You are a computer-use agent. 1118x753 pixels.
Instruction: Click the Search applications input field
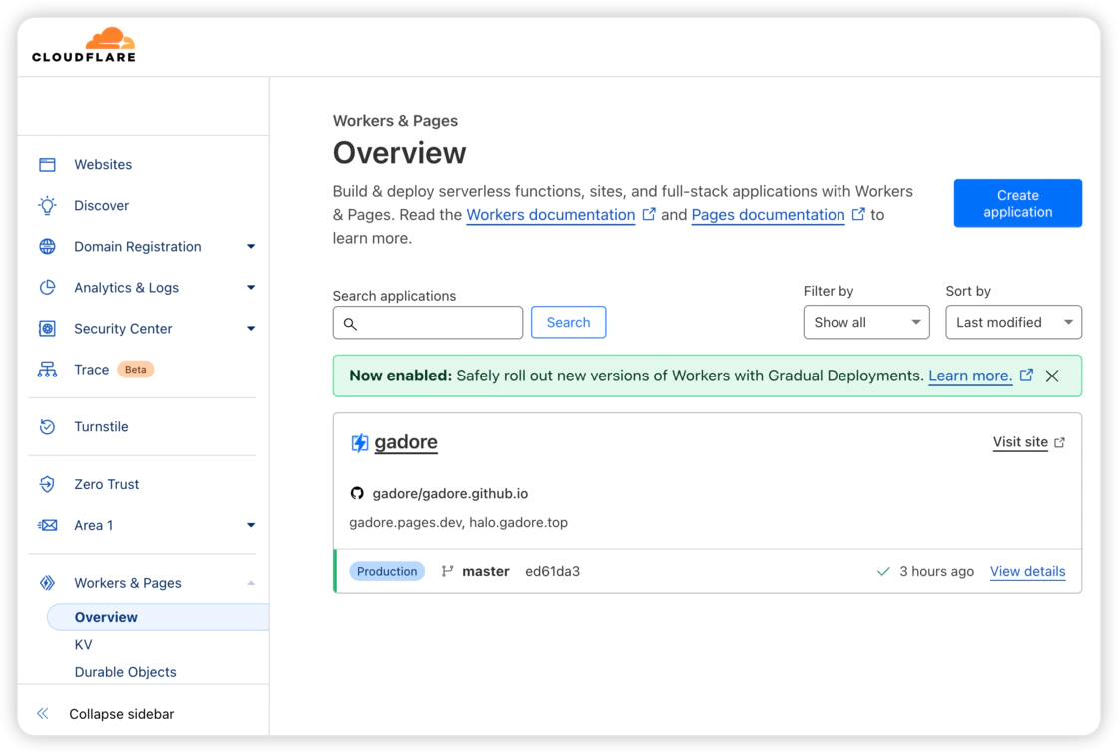[x=437, y=323]
